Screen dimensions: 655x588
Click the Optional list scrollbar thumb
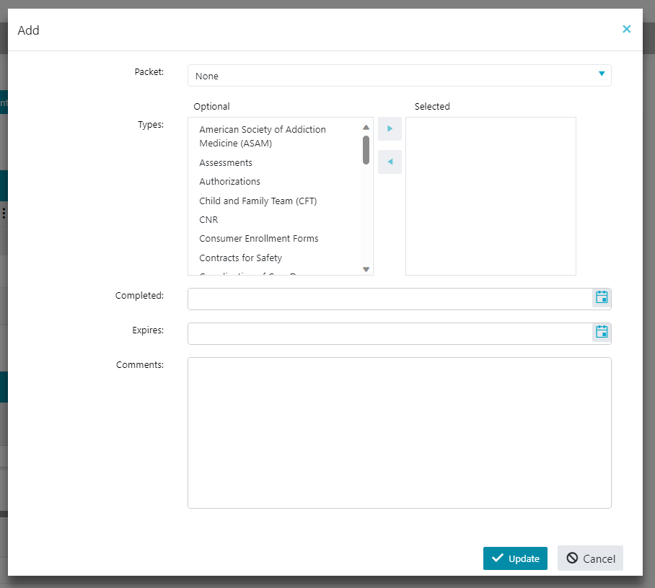(366, 149)
